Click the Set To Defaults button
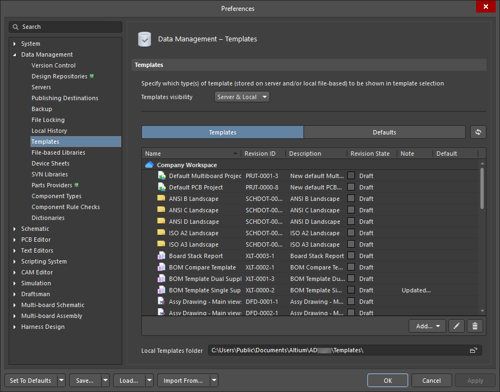The width and height of the screenshot is (500, 392). pyautogui.click(x=30, y=381)
